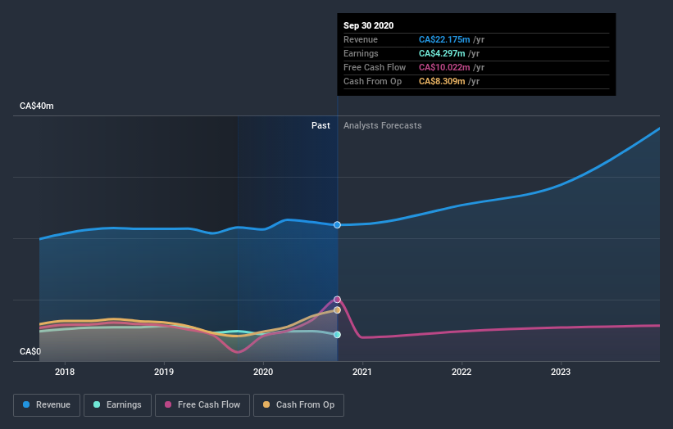Click the 2018 x-axis label
The height and width of the screenshot is (429, 673).
tap(65, 372)
